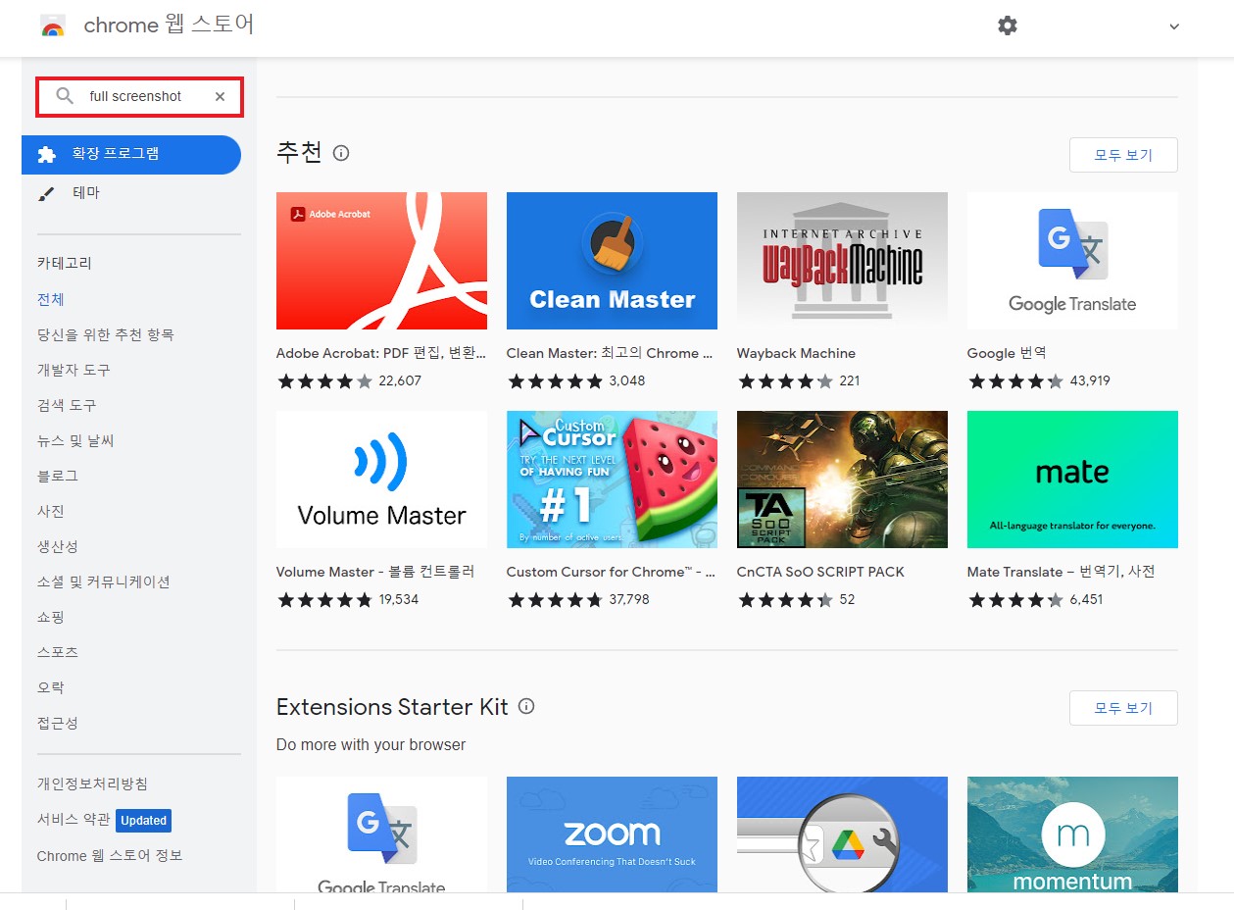Choose the 스포츠 category
The height and width of the screenshot is (910, 1234).
point(58,652)
